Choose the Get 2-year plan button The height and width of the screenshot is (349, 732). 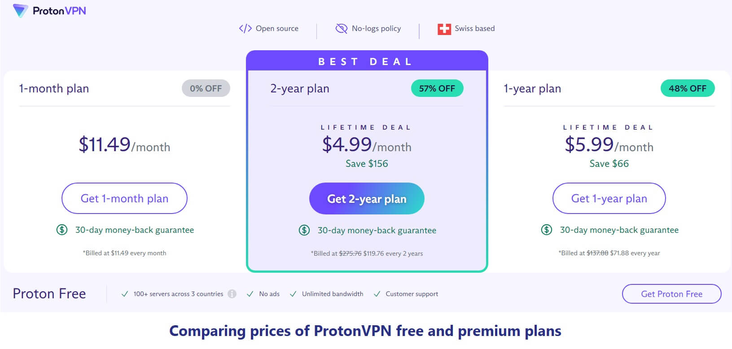click(367, 198)
